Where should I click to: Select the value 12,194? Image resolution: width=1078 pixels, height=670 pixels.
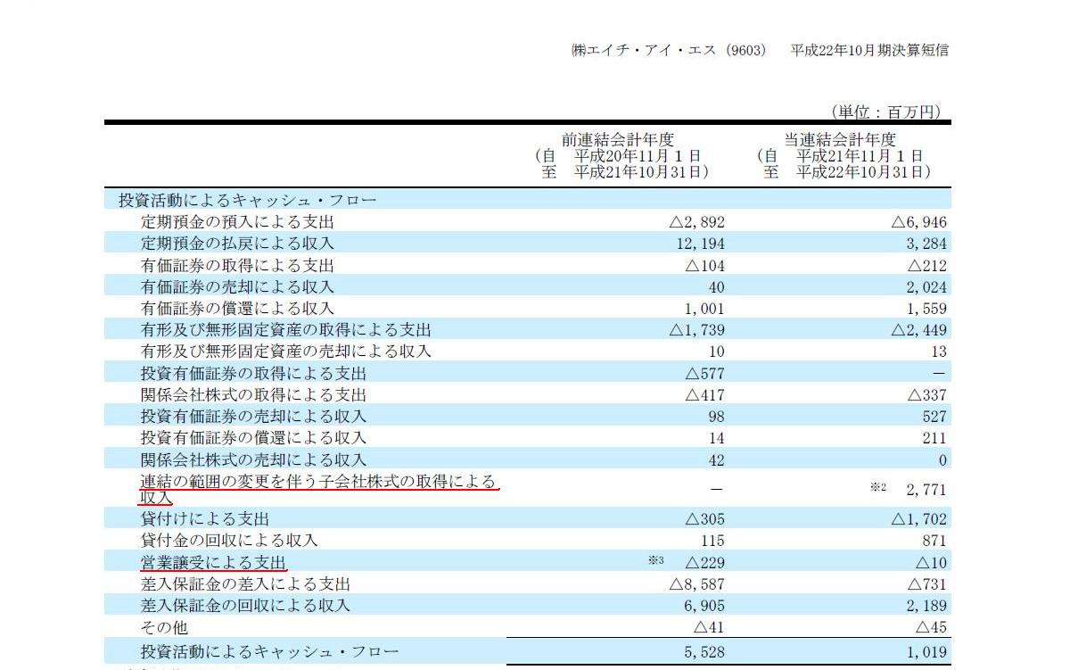pyautogui.click(x=699, y=244)
